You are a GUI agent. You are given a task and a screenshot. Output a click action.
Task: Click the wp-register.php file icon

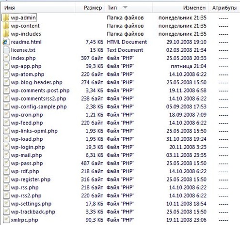coord(6,179)
